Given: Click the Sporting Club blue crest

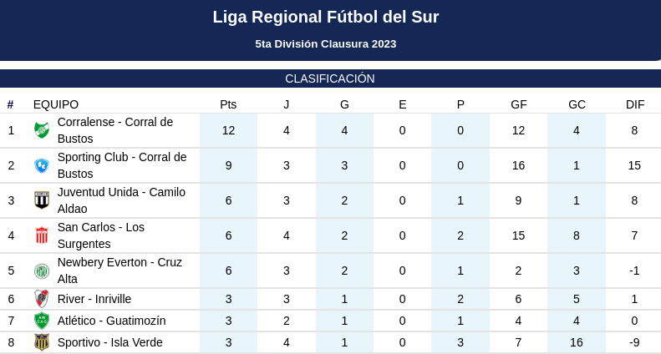Looking at the screenshot, I should click(42, 165).
